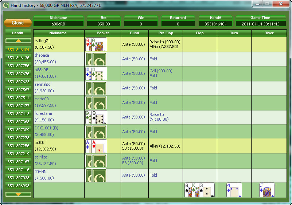
Task: Click the flop community cards
Action: coord(199,190)
